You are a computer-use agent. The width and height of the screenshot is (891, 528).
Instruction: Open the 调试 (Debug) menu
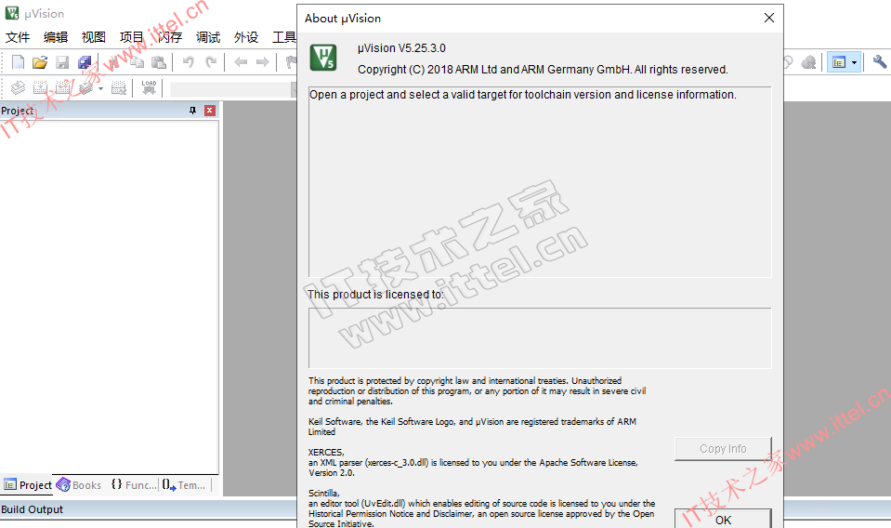(208, 37)
